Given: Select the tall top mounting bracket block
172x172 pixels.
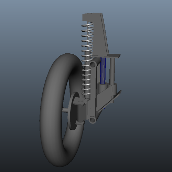Looking at the screenshot, I should (97, 34).
